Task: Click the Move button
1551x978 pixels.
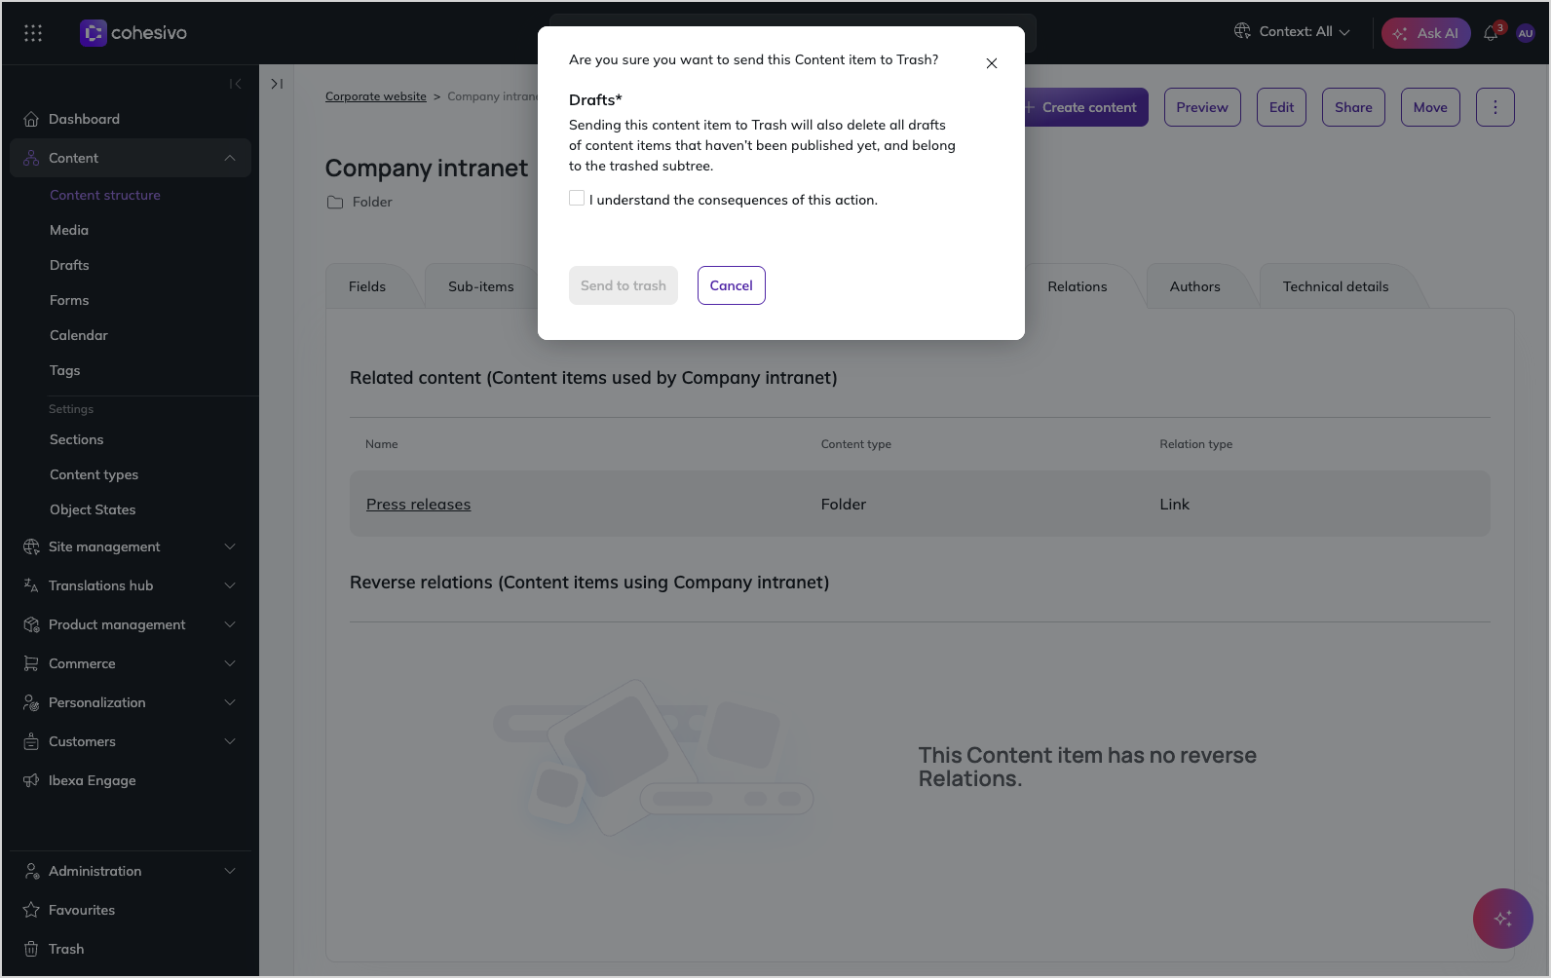Action: coord(1430,107)
